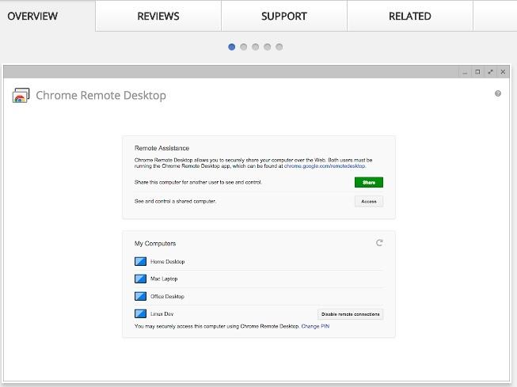The image size is (517, 387).
Task: Refresh the My Computers list
Action: point(379,243)
